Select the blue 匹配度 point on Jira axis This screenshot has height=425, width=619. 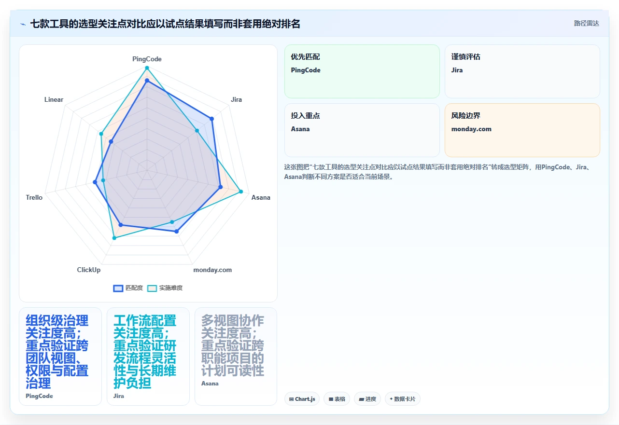pyautogui.click(x=211, y=119)
